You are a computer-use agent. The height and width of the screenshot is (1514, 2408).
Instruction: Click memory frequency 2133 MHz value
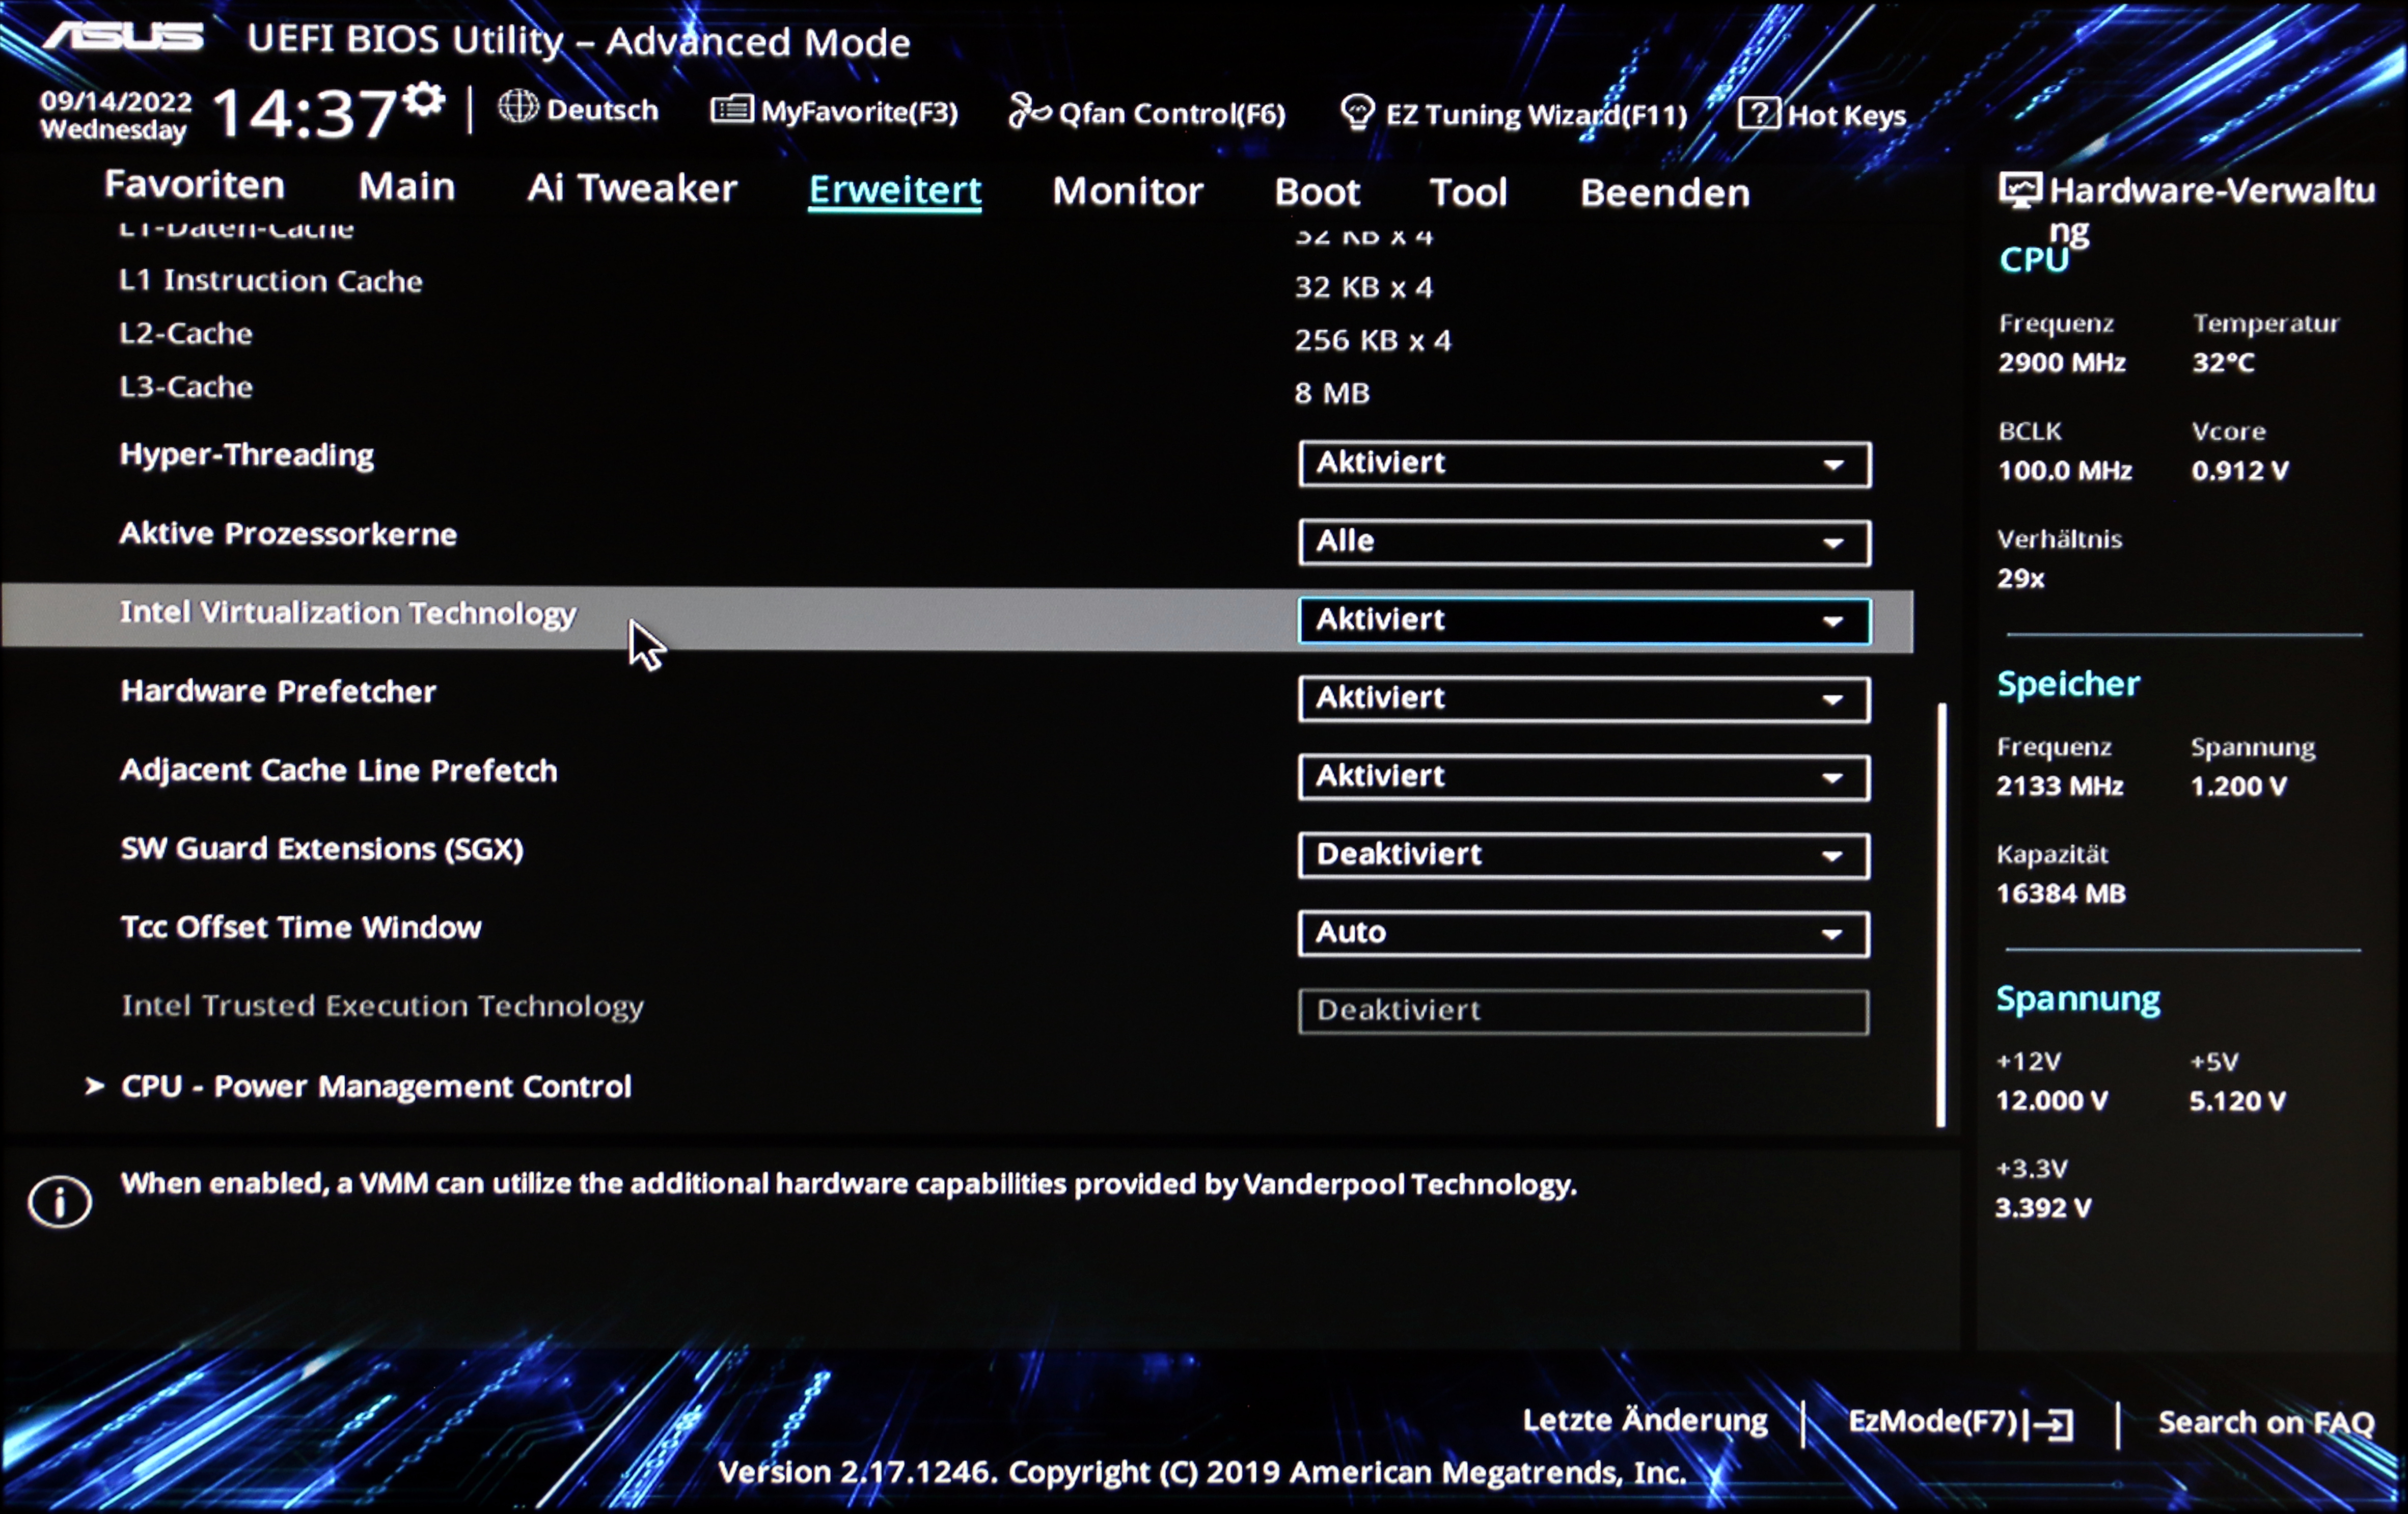click(x=2060, y=786)
